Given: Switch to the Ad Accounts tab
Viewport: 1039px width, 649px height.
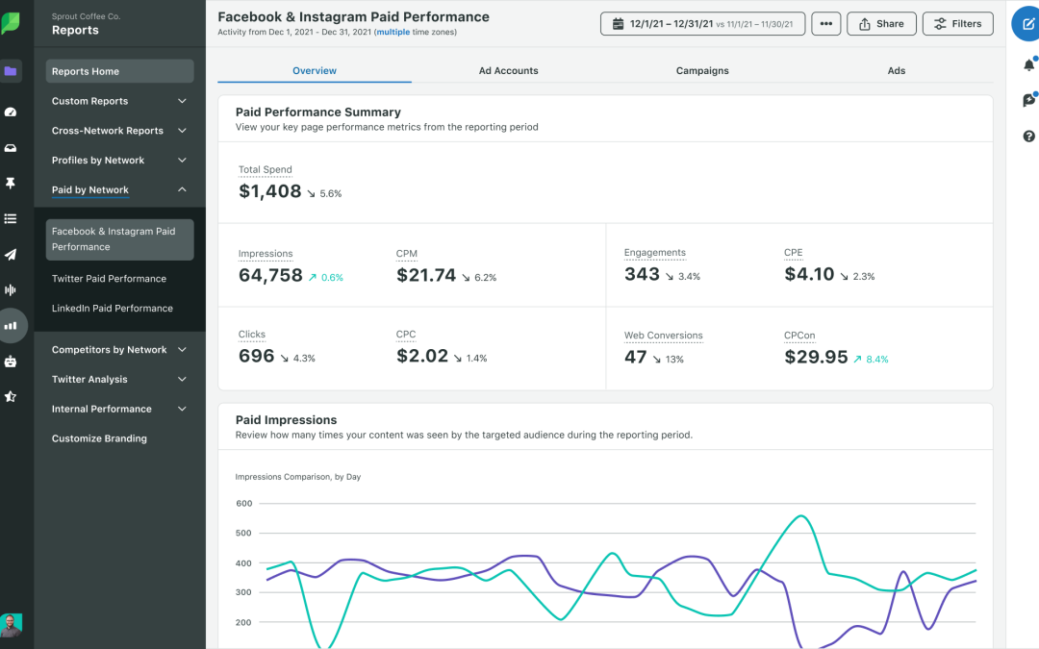Looking at the screenshot, I should pyautogui.click(x=508, y=71).
